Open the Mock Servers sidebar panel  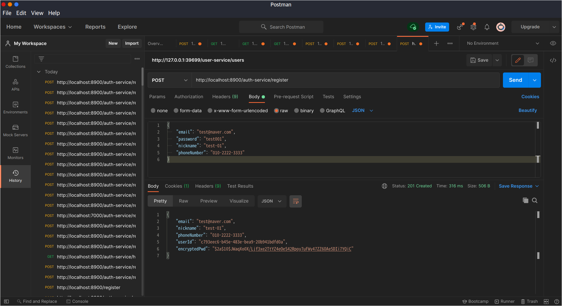tap(15, 131)
